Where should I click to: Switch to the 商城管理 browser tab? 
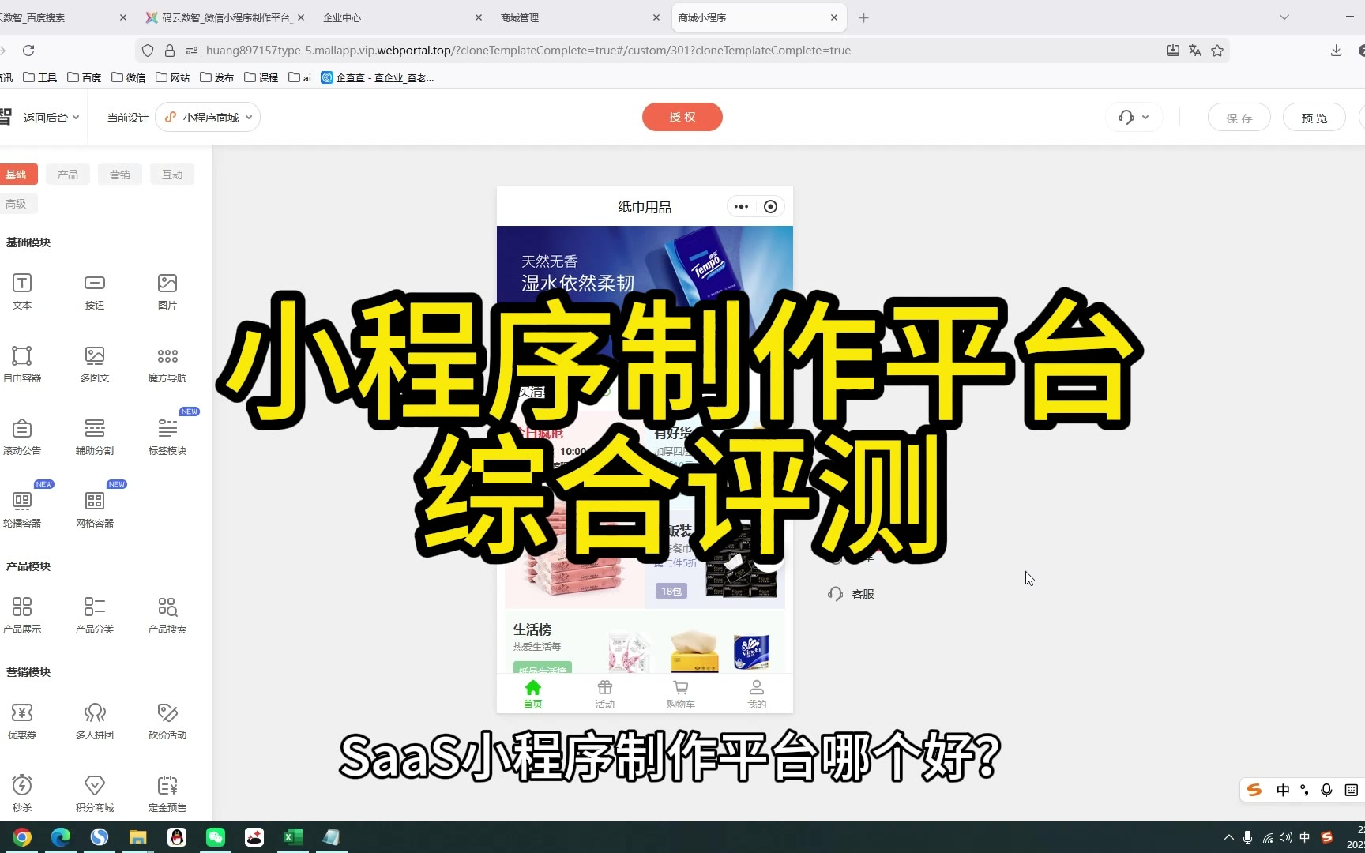point(579,17)
